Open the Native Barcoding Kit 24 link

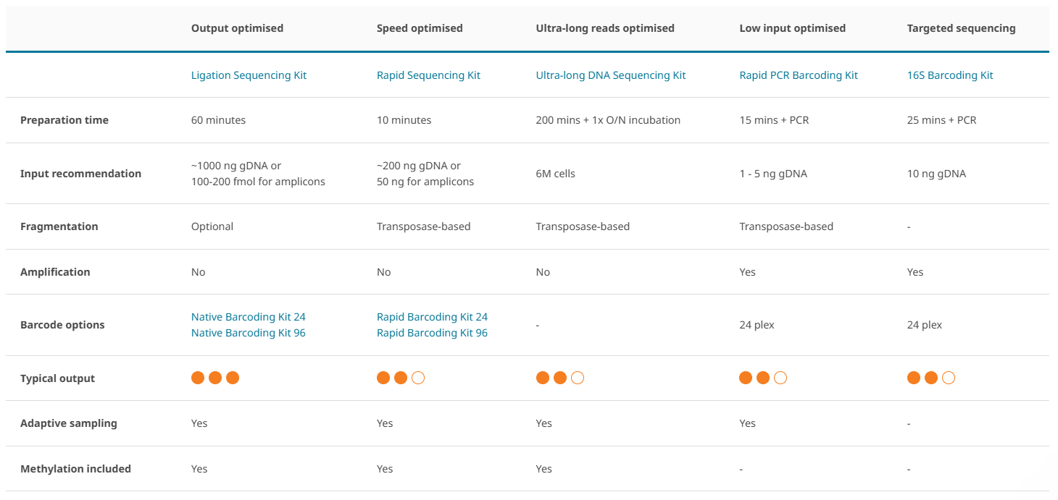pyautogui.click(x=248, y=317)
